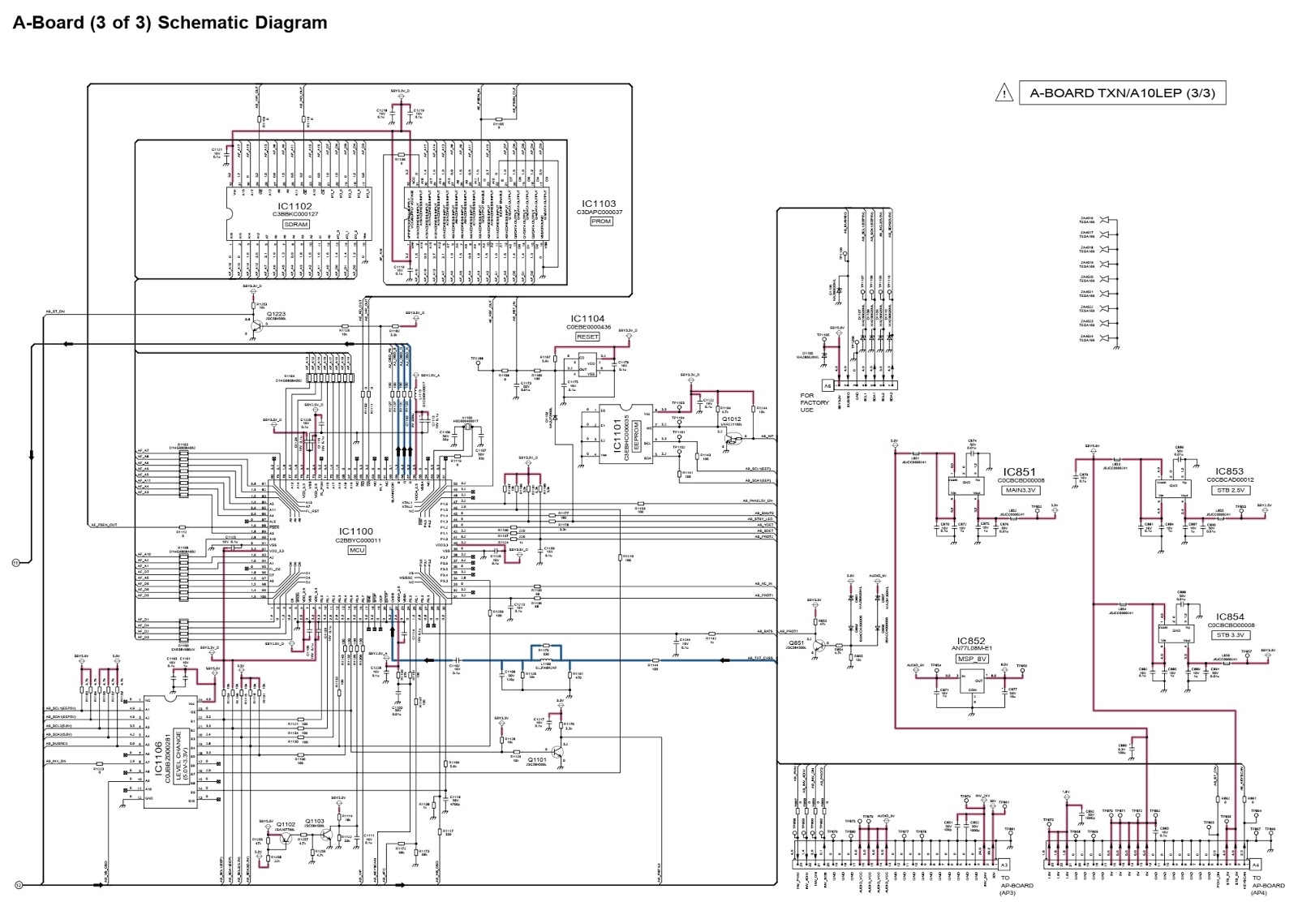Select the IC1103 PROM chip symbol
This screenshot has width=1298, height=902.
pos(599,204)
